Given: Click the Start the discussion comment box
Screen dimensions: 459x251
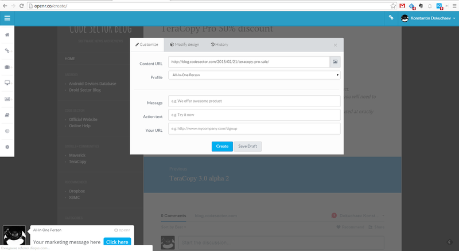Looking at the screenshot, I should [281, 242].
